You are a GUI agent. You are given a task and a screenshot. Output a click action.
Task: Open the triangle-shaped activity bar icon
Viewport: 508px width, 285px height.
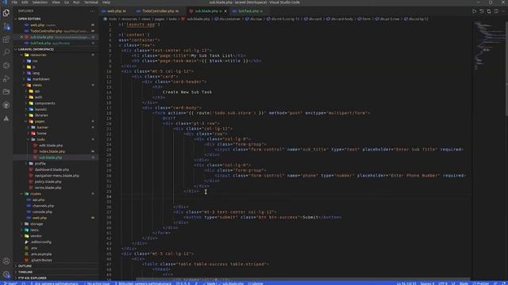[6, 118]
